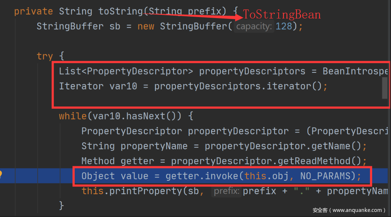
Task: Click the "capacity:" parameter hint
Action: [x=254, y=26]
